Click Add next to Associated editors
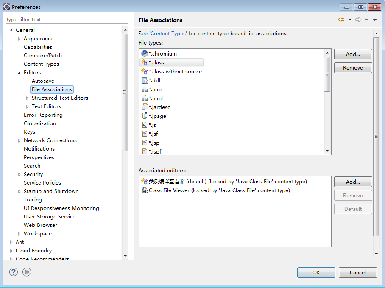This screenshot has height=288, width=385. (353, 182)
